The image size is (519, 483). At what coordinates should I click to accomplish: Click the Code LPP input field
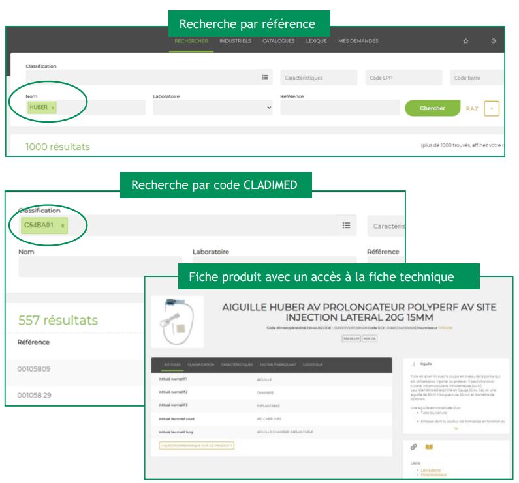403,78
